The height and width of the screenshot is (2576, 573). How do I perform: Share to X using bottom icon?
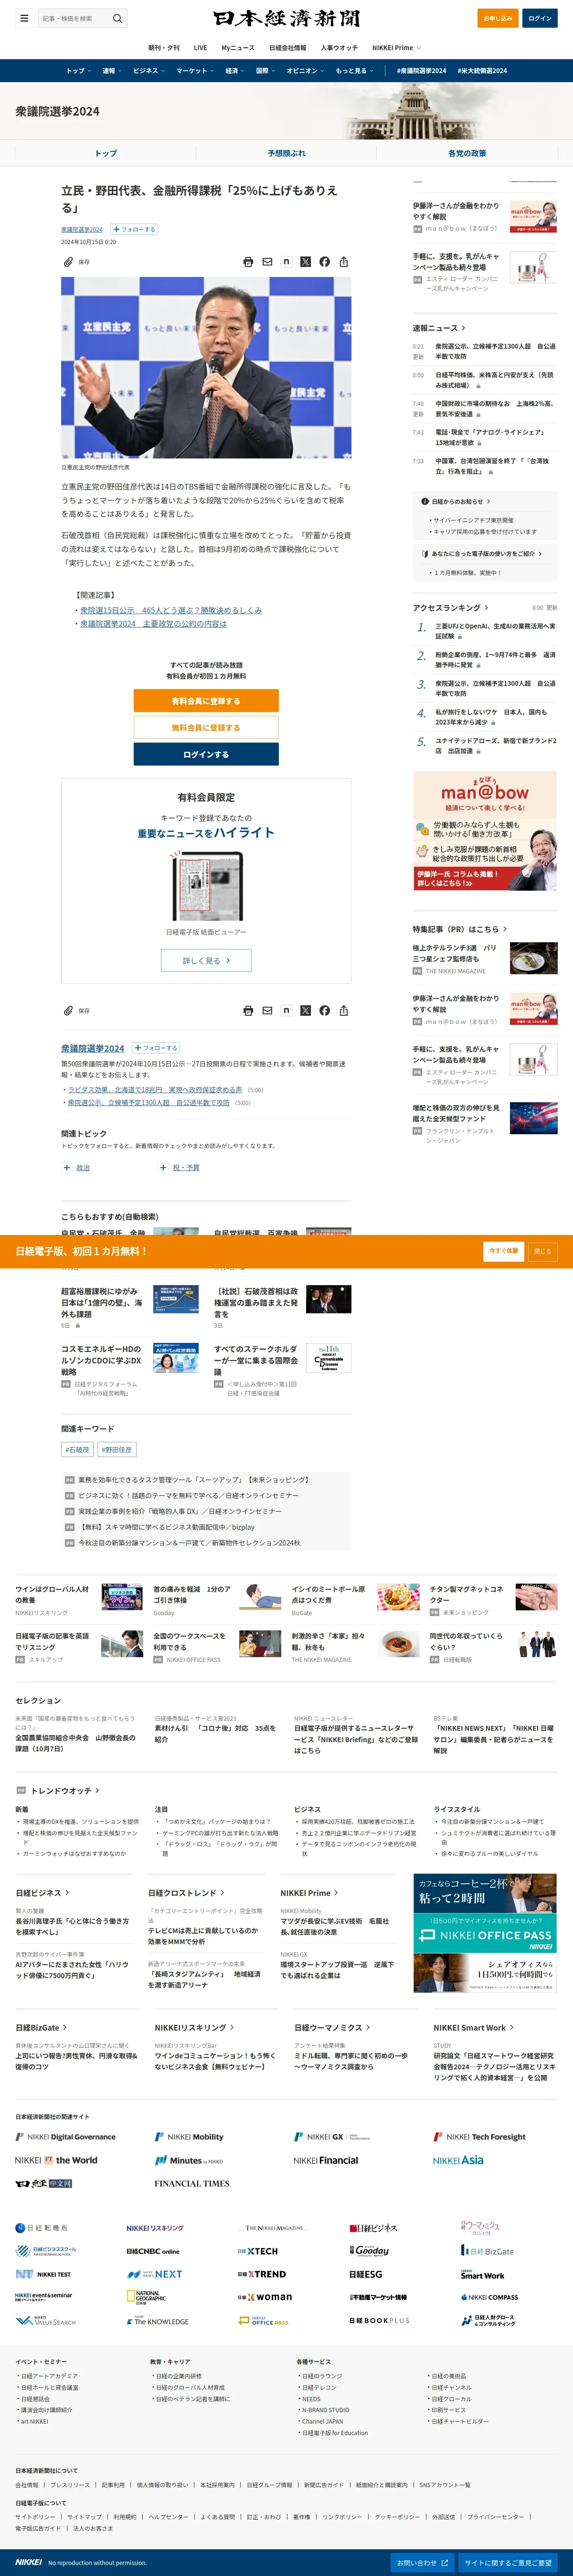tap(305, 1011)
